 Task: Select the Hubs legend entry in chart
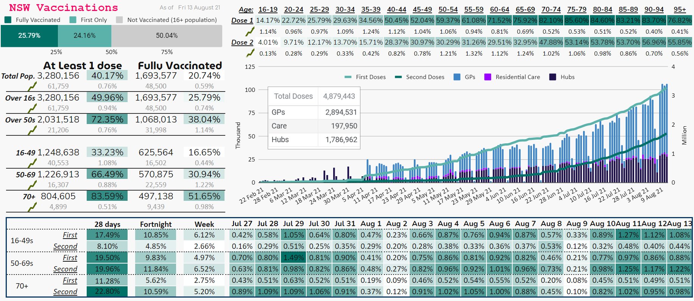(562, 77)
